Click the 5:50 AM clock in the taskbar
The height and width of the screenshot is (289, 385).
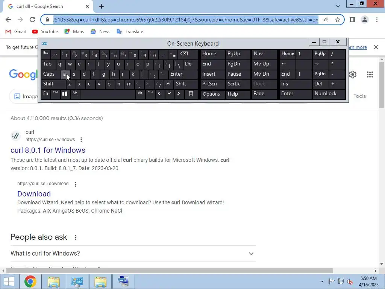[x=369, y=281]
